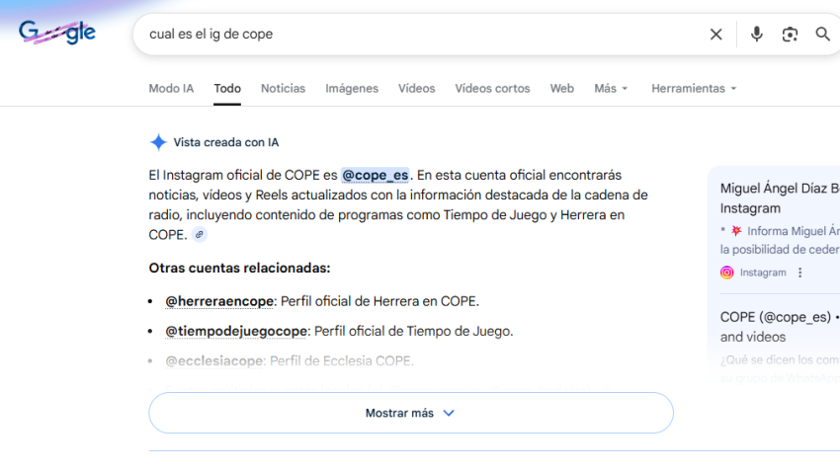The width and height of the screenshot is (840, 472).
Task: Open the Vídeos cortos tab
Action: [492, 88]
